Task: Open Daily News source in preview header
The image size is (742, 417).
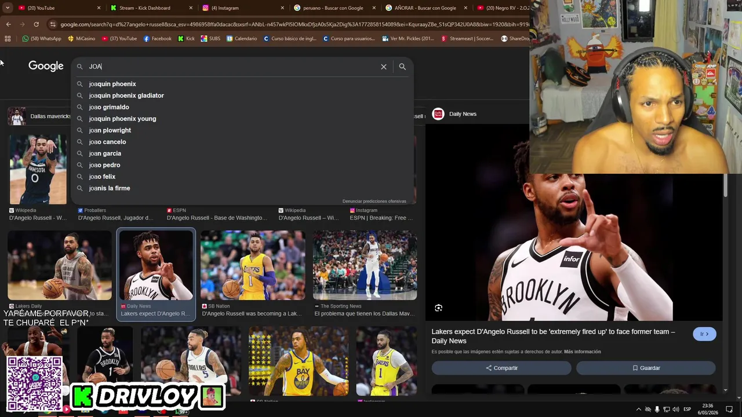Action: pos(454,114)
